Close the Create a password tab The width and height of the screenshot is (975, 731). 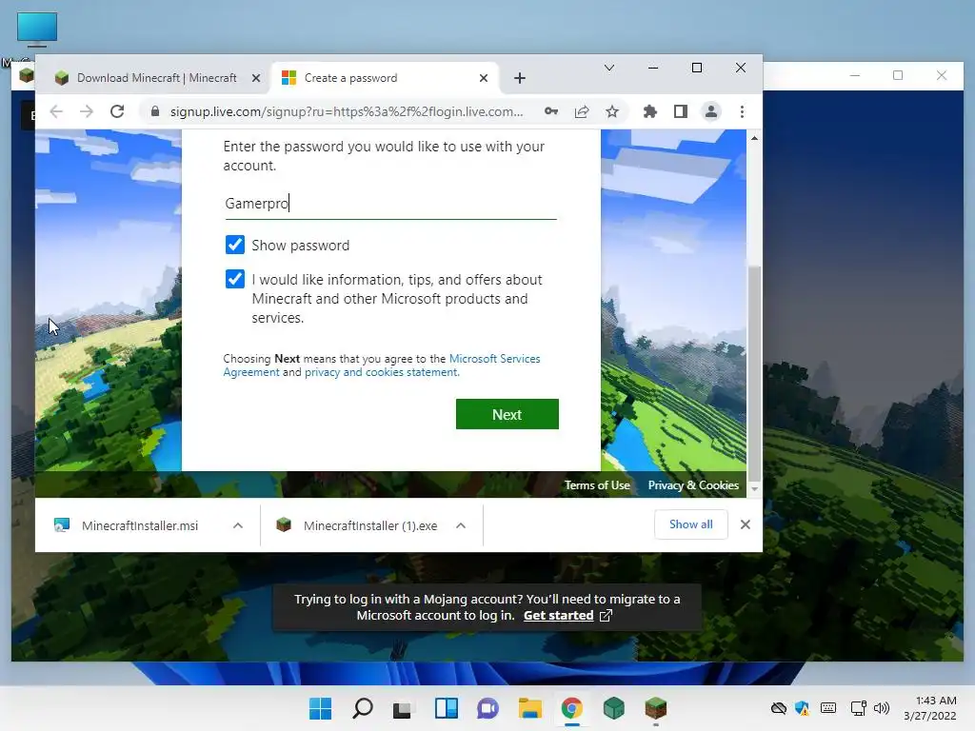coord(484,78)
